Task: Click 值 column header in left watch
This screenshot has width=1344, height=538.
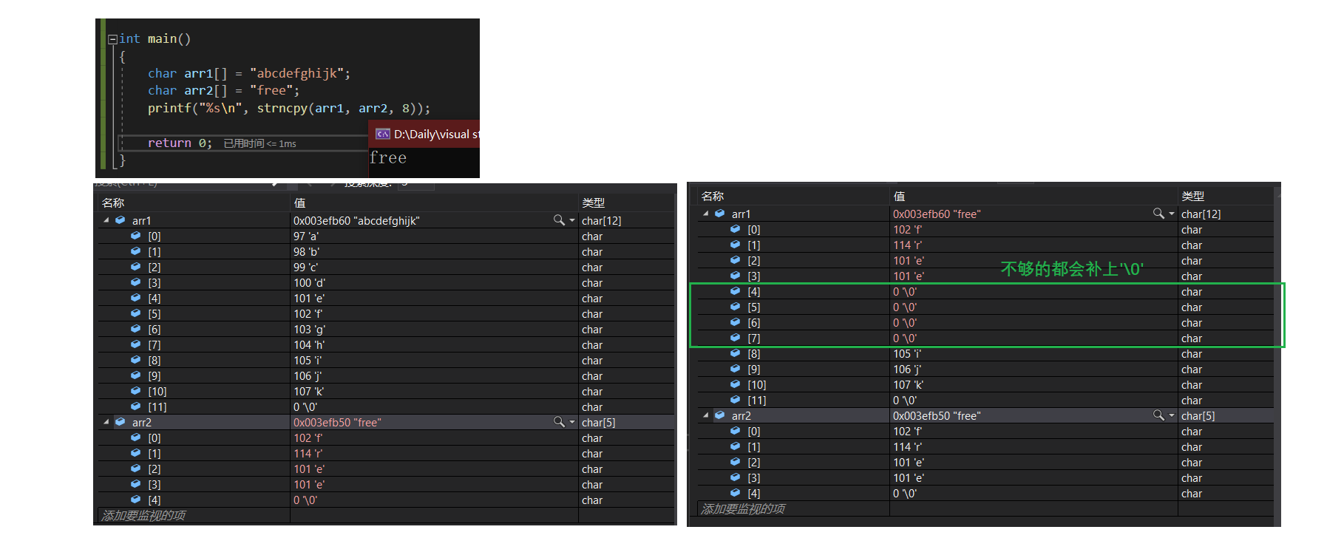Action: 299,202
